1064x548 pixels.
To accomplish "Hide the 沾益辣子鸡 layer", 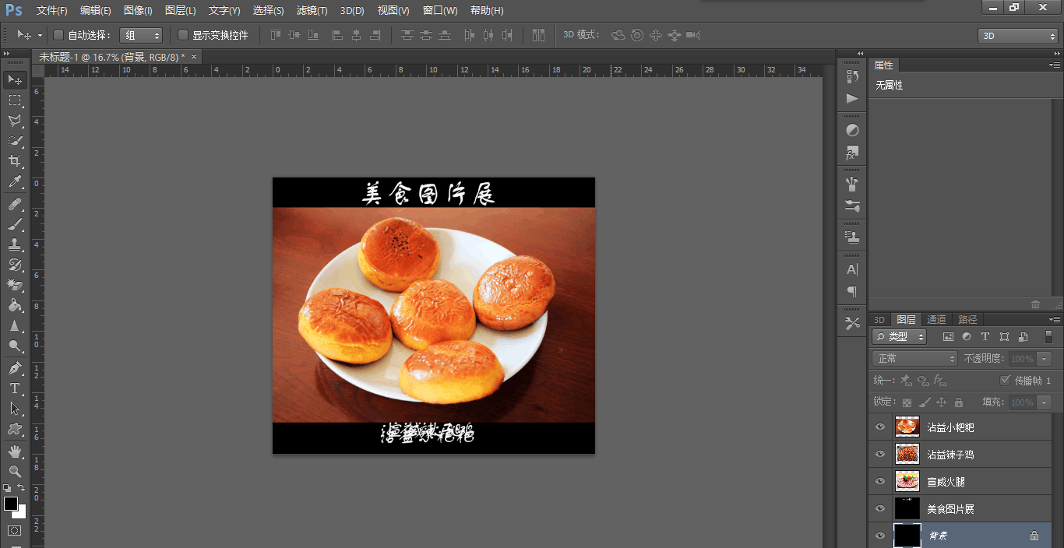I will (x=879, y=454).
